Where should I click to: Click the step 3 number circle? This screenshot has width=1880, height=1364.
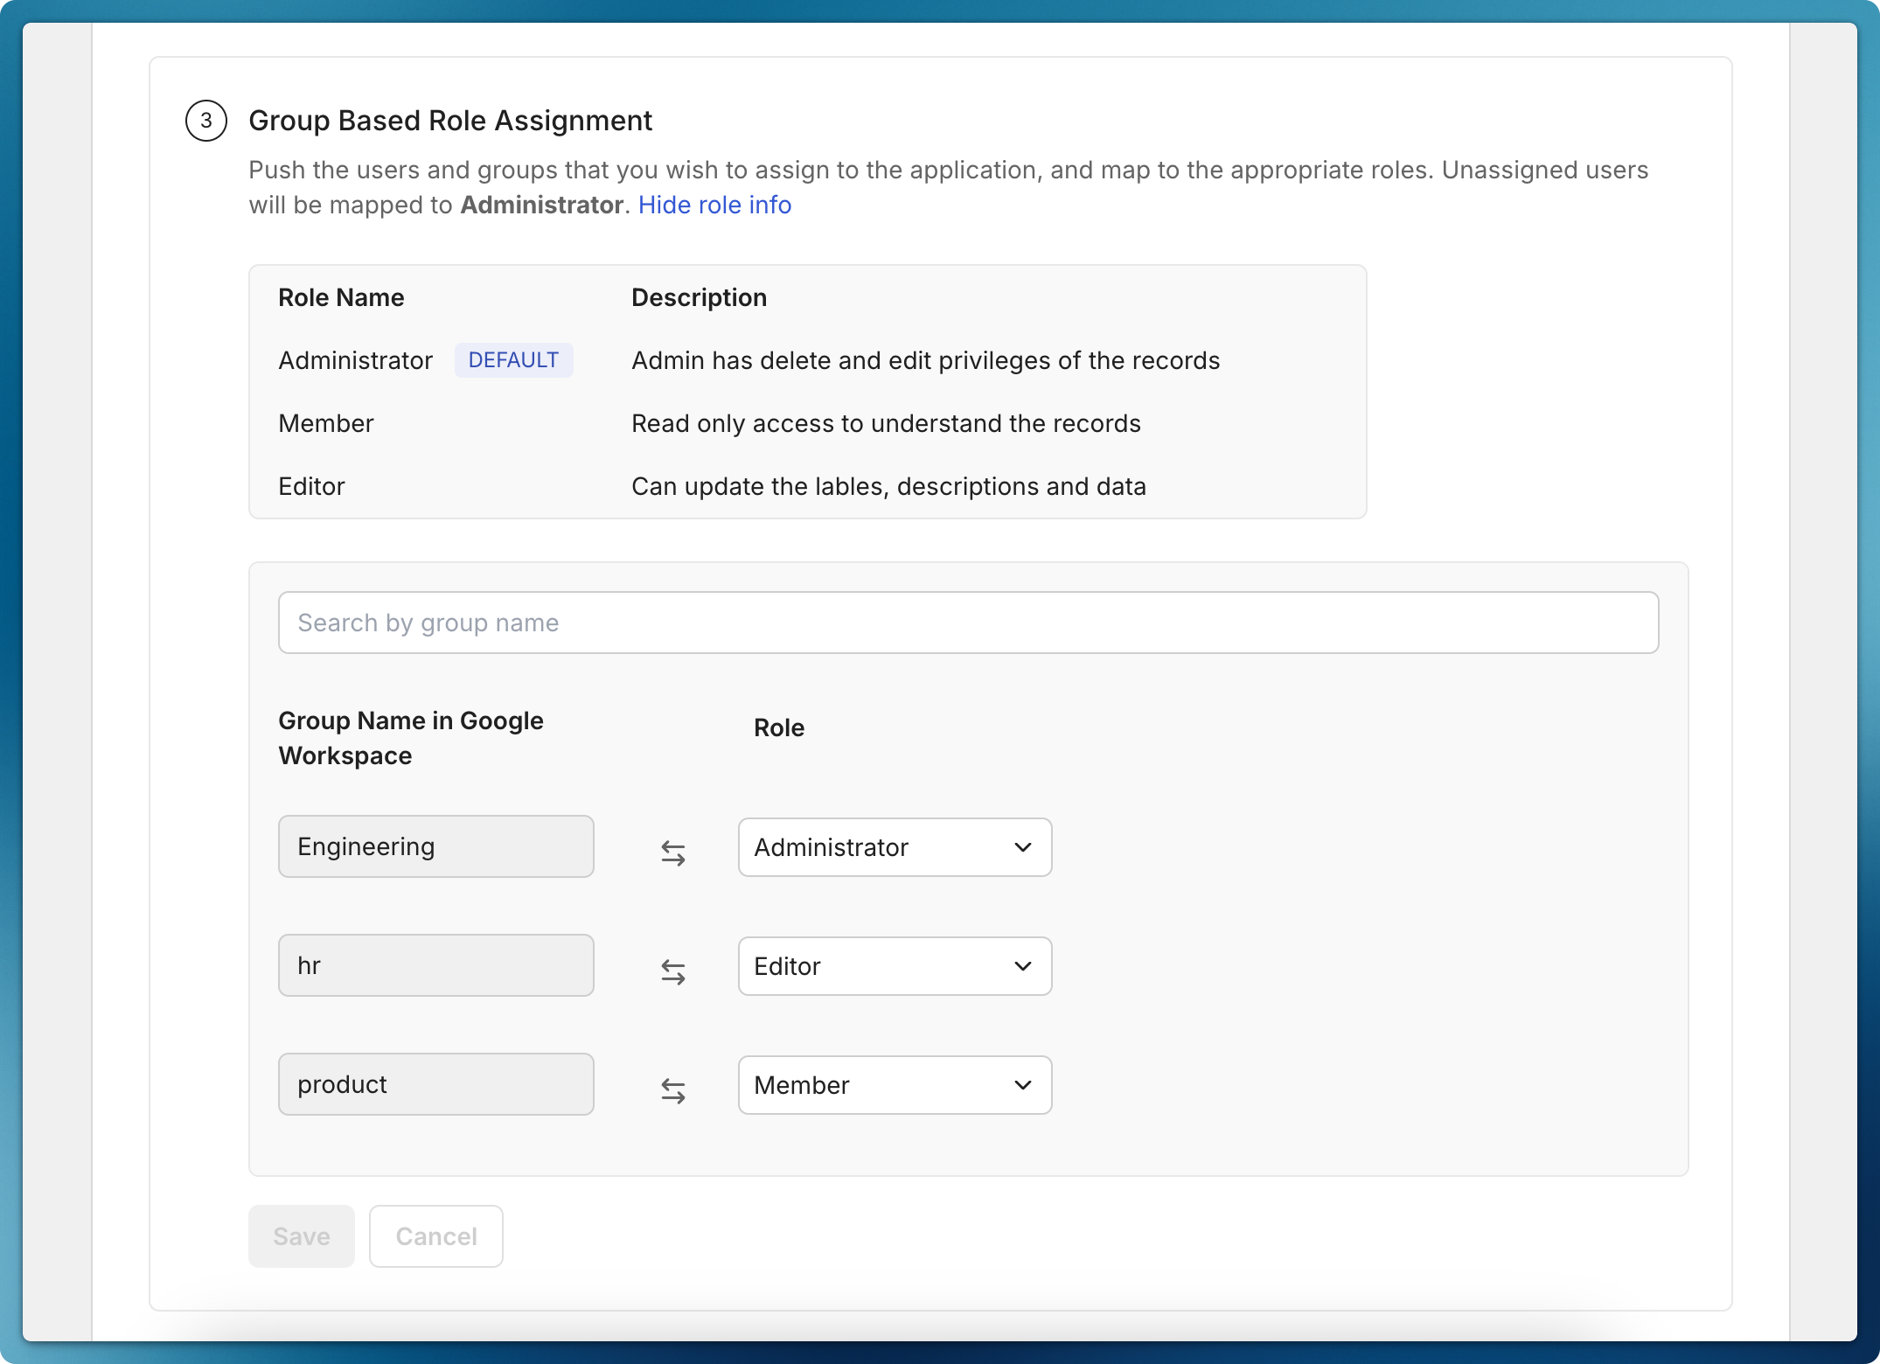point(206,122)
